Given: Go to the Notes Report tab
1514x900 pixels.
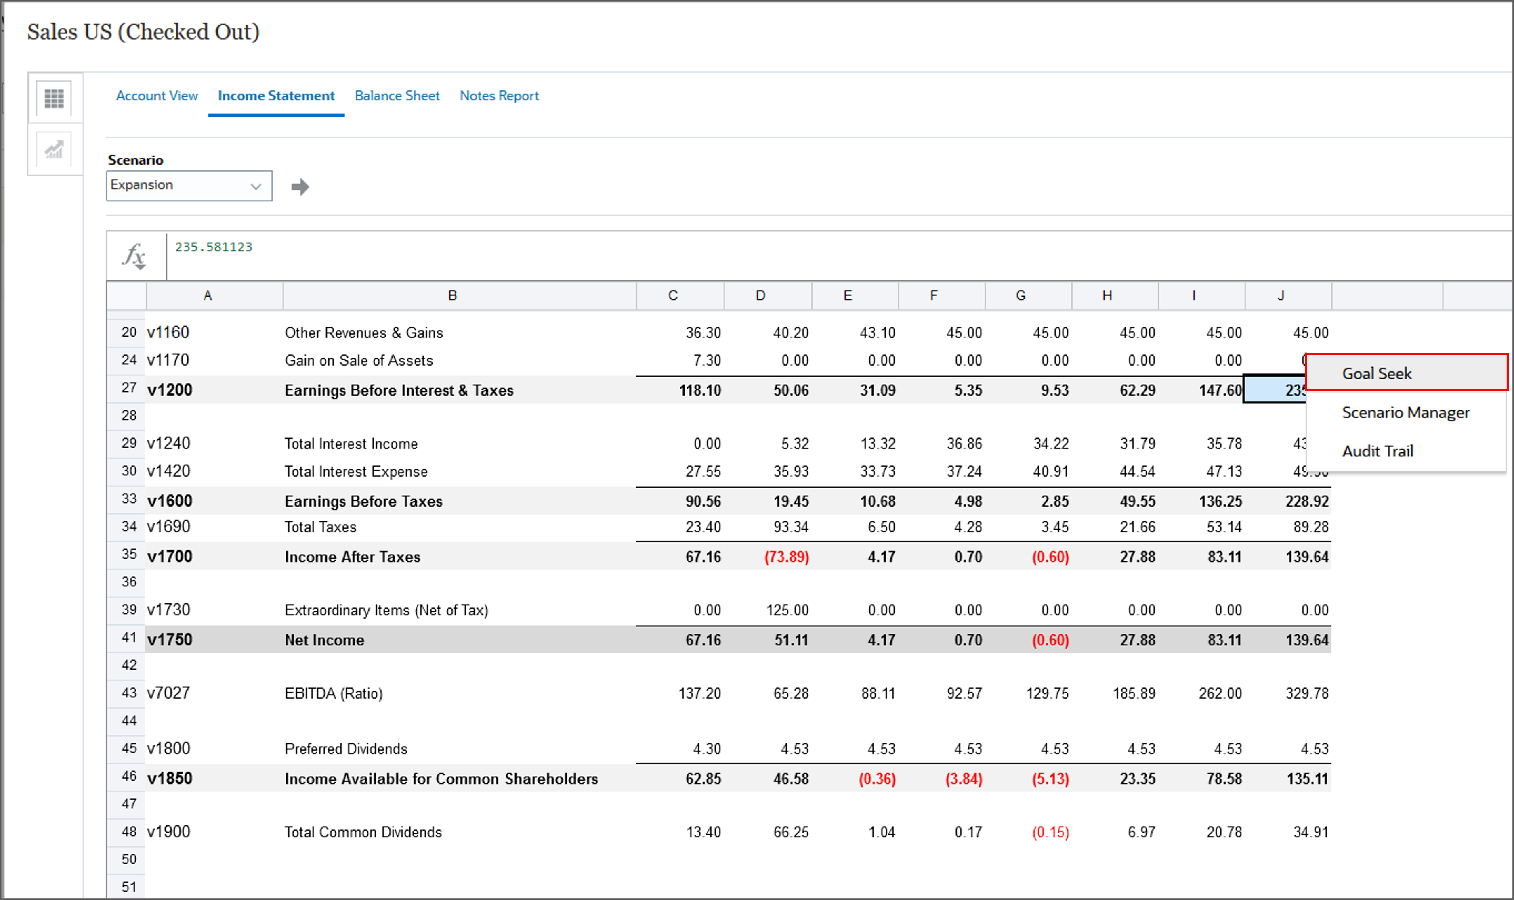Looking at the screenshot, I should tap(499, 96).
